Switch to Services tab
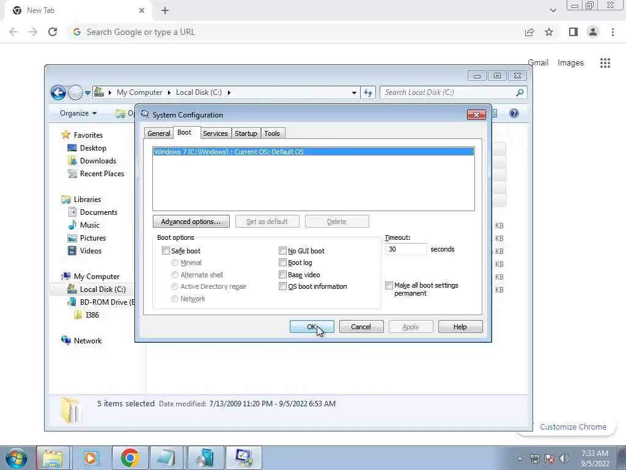626x470 pixels. 215,133
